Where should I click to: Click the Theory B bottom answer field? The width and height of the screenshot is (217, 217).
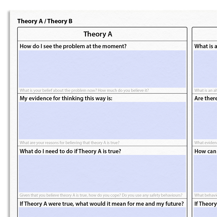205,212
